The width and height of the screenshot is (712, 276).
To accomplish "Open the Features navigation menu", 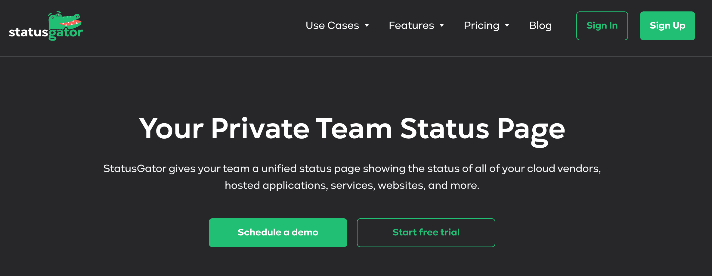I will pyautogui.click(x=411, y=26).
